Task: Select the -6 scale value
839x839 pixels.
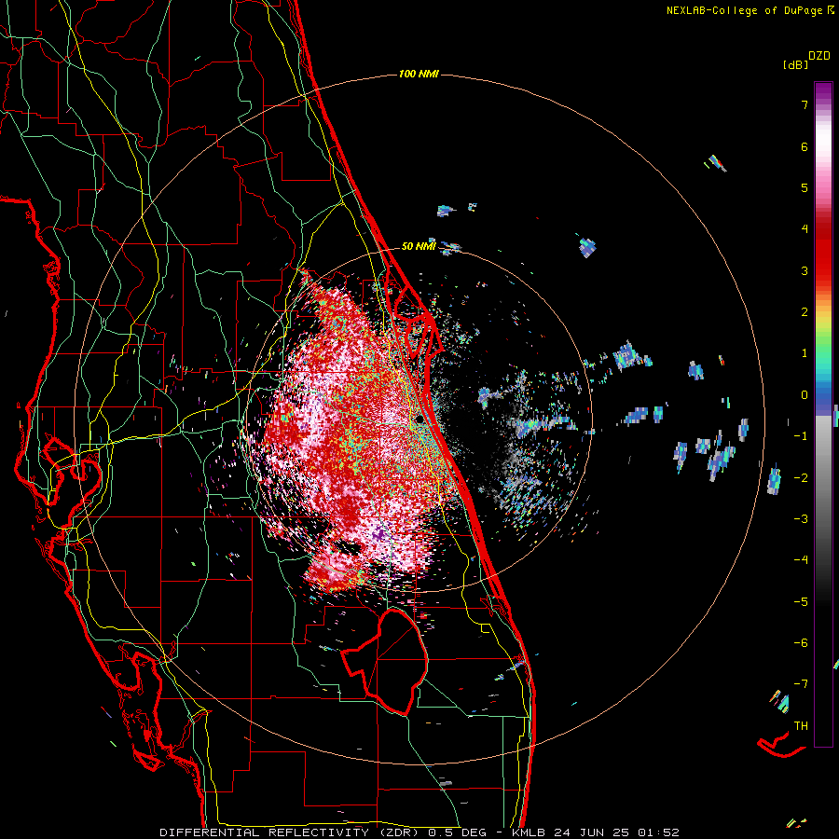Action: pyautogui.click(x=801, y=642)
